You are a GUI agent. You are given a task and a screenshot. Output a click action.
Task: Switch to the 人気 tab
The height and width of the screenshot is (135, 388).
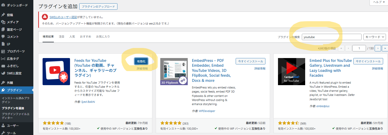72,37
